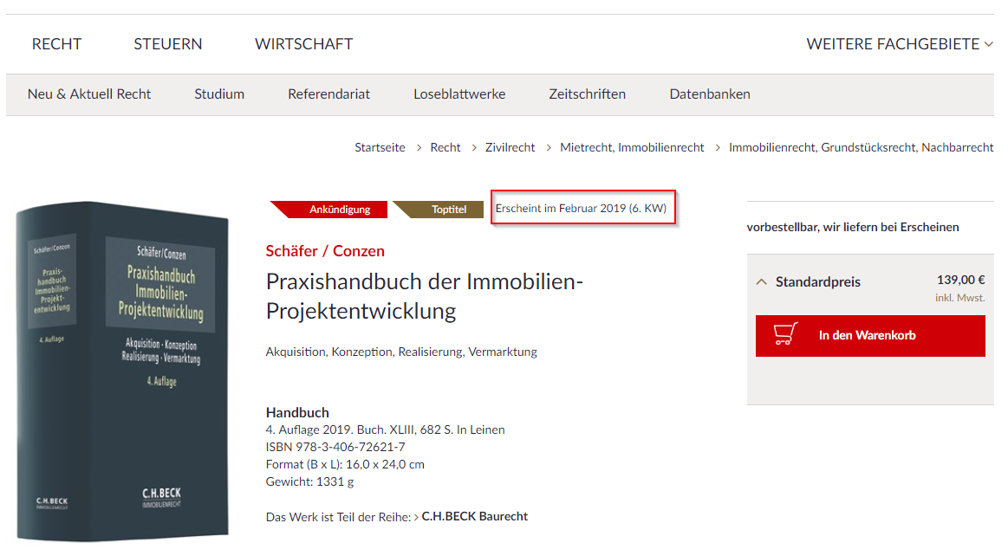Navigate to Mietrecht, Immobilienrecht breadcrumb
This screenshot has width=1008, height=549.
click(x=632, y=147)
